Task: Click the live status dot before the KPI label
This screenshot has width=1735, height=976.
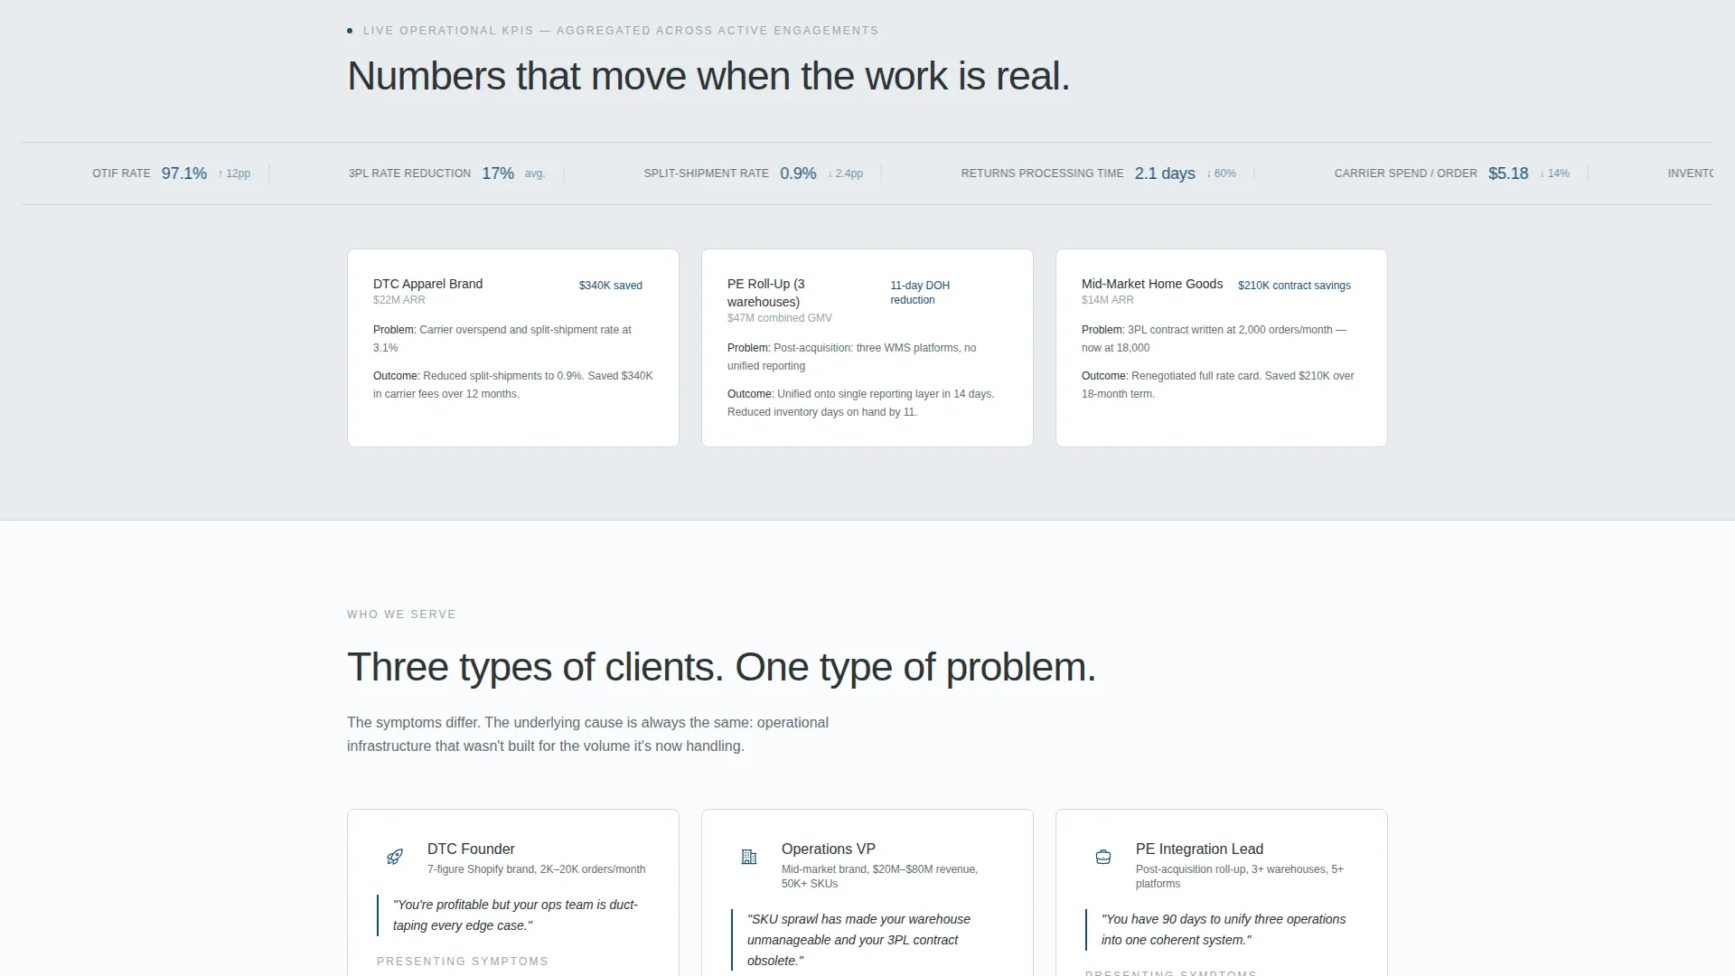Action: [350, 31]
